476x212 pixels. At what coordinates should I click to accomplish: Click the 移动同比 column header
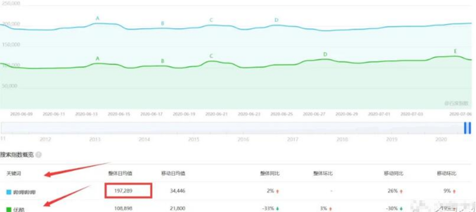(393, 174)
